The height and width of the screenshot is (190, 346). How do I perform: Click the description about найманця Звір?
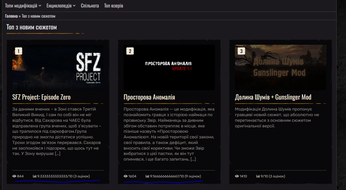point(169,134)
